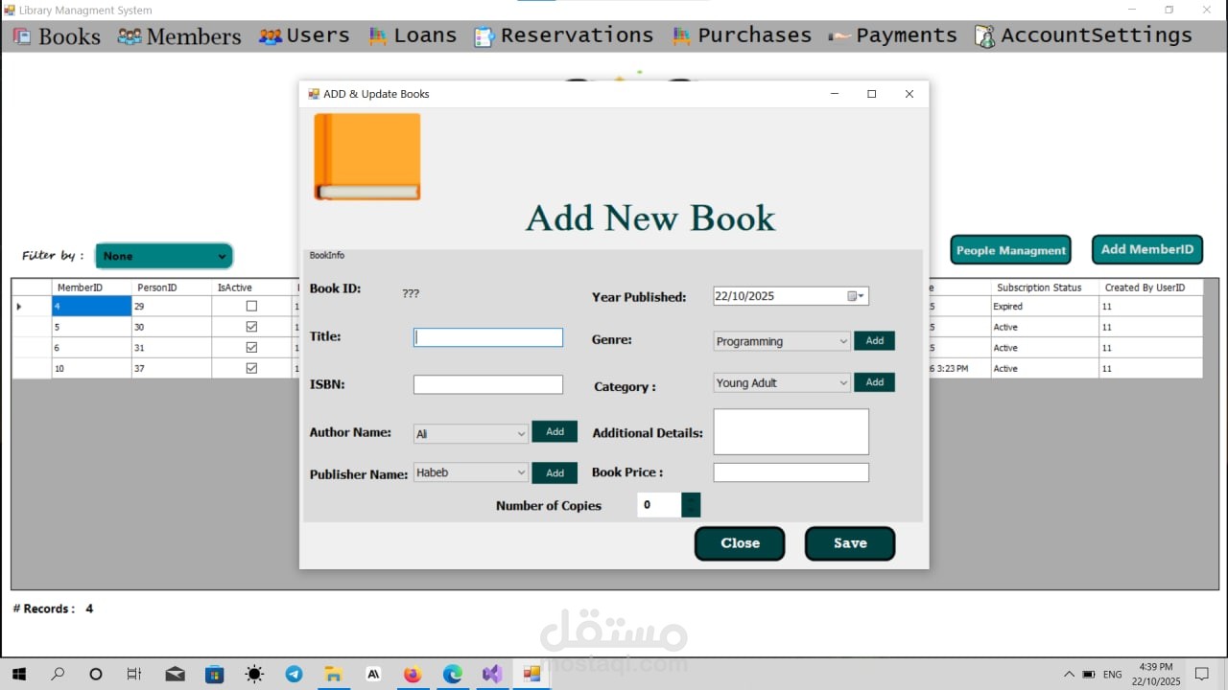Open People Managment
Screen dimensions: 1228x690
[1011, 250]
